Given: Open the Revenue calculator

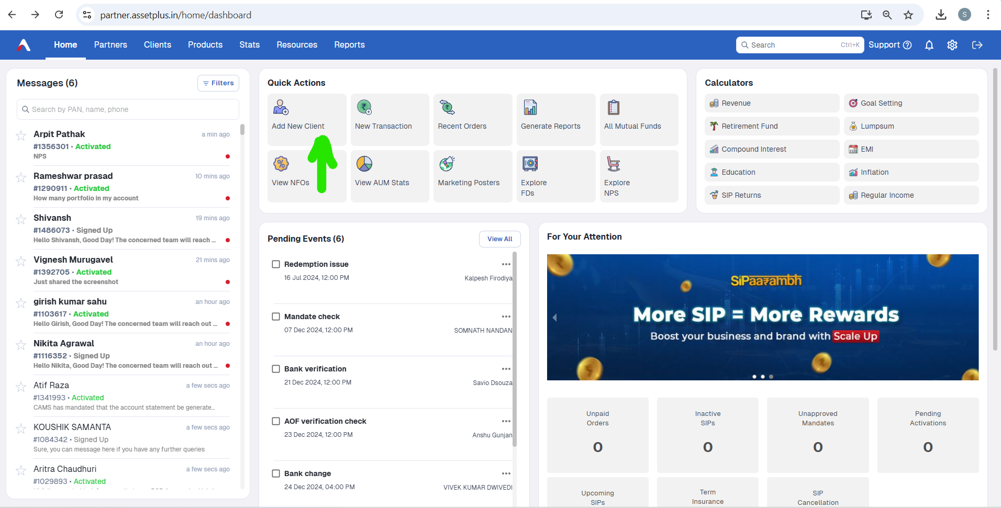Looking at the screenshot, I should [772, 103].
